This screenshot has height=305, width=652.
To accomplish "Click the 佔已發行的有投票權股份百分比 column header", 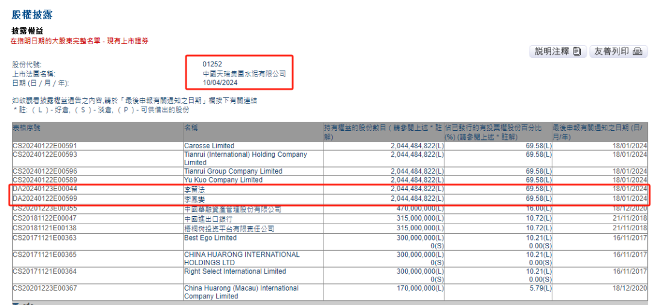I will [x=497, y=131].
